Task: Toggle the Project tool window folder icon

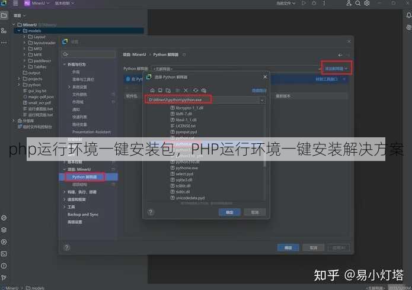Action: click(x=4, y=15)
